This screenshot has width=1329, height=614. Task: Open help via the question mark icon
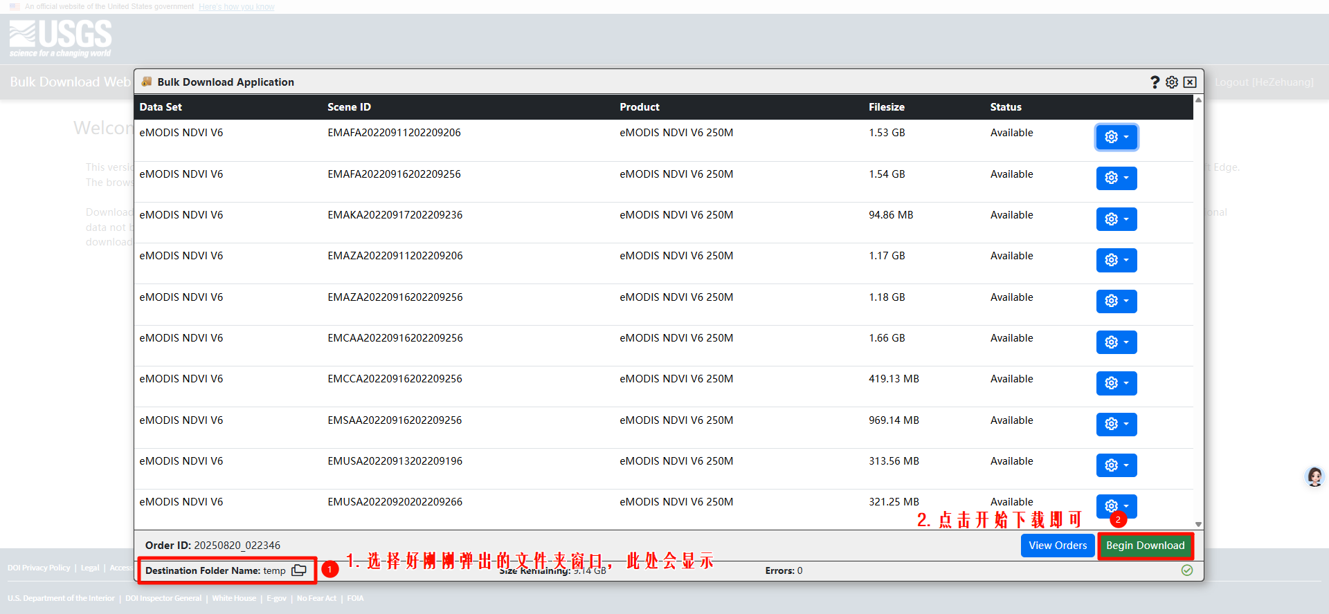1155,82
